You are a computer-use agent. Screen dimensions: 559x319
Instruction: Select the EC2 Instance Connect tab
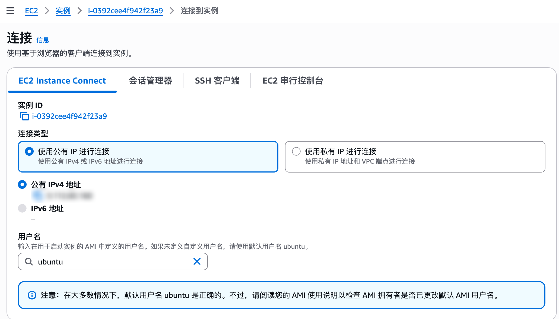(62, 81)
